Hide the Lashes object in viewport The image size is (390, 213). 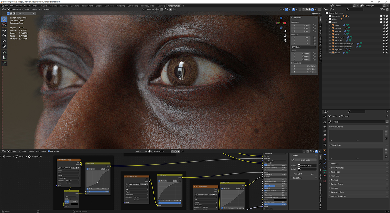coord(384,31)
